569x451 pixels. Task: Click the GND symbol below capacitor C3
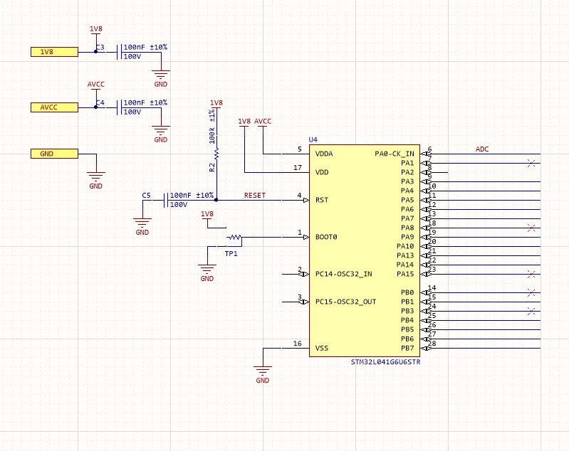coord(161,75)
